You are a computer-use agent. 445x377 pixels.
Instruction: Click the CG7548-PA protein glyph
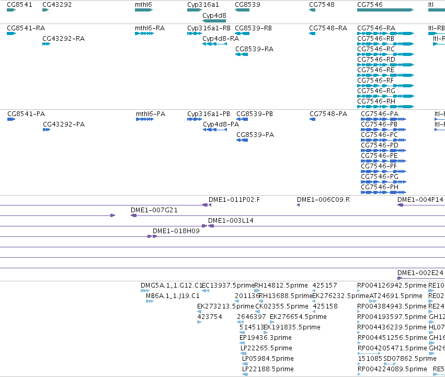[313, 119]
